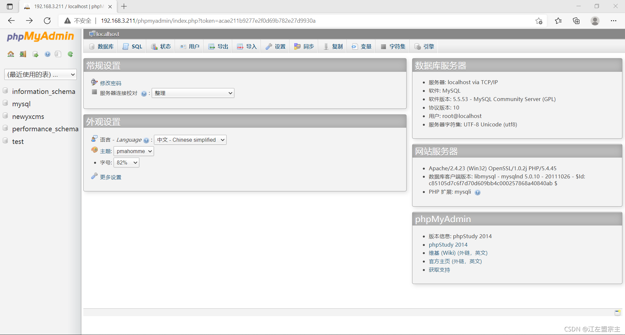Click the 更多设置 wrench icon

94,176
